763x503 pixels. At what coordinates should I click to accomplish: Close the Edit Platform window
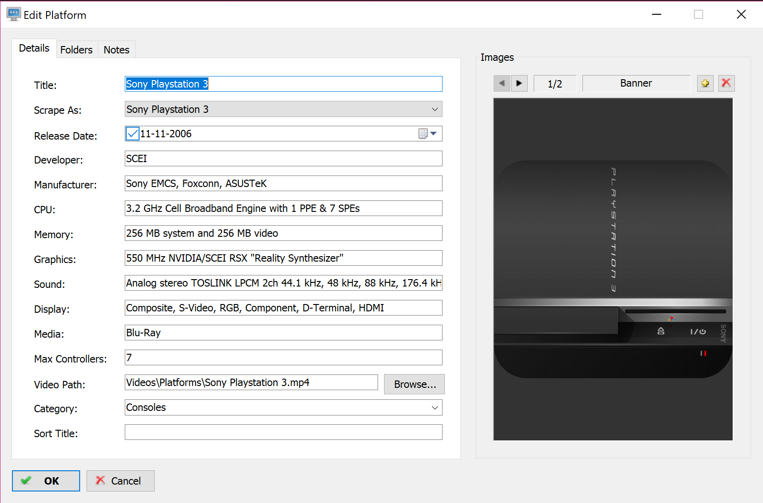(x=741, y=14)
